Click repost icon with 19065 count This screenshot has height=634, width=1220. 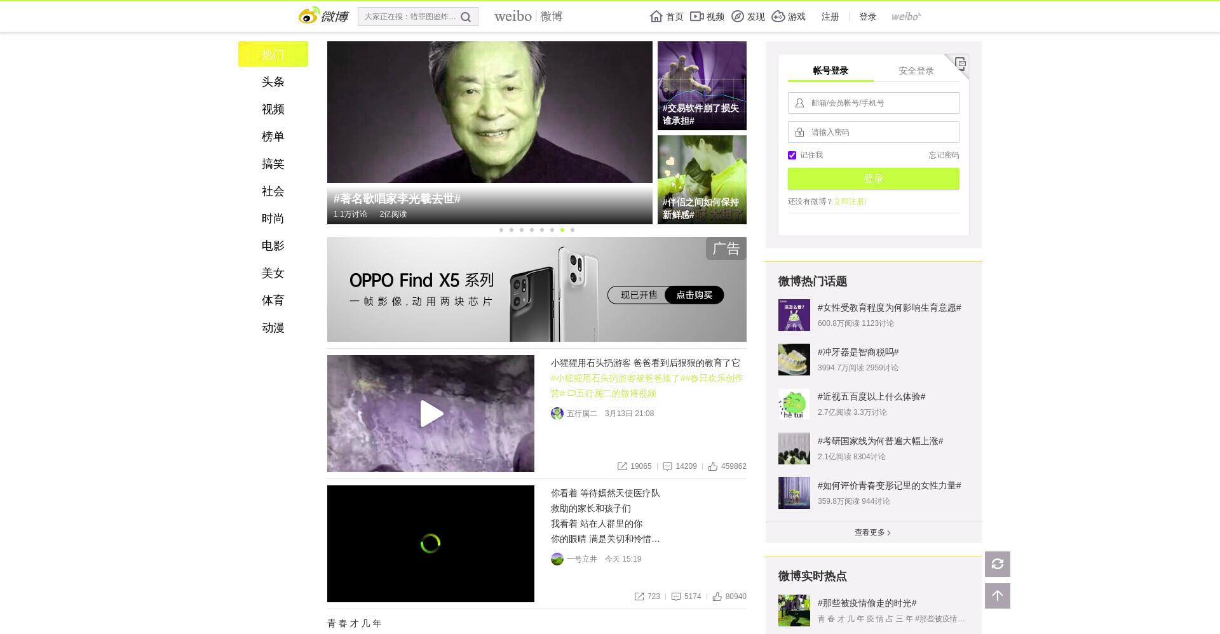click(x=622, y=466)
